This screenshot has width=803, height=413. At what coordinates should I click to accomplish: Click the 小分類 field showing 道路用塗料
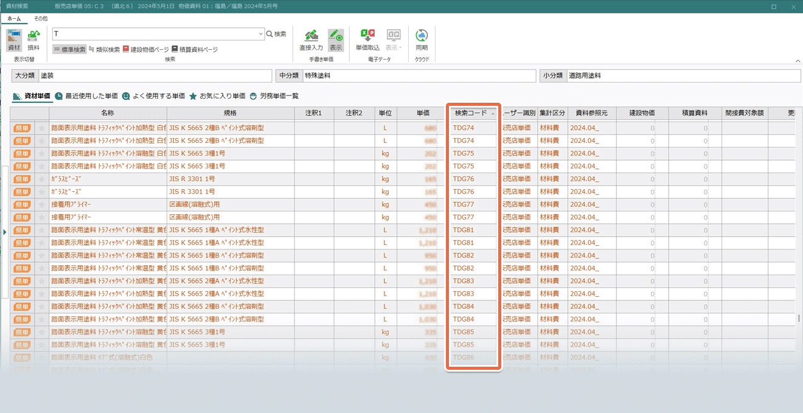[683, 75]
